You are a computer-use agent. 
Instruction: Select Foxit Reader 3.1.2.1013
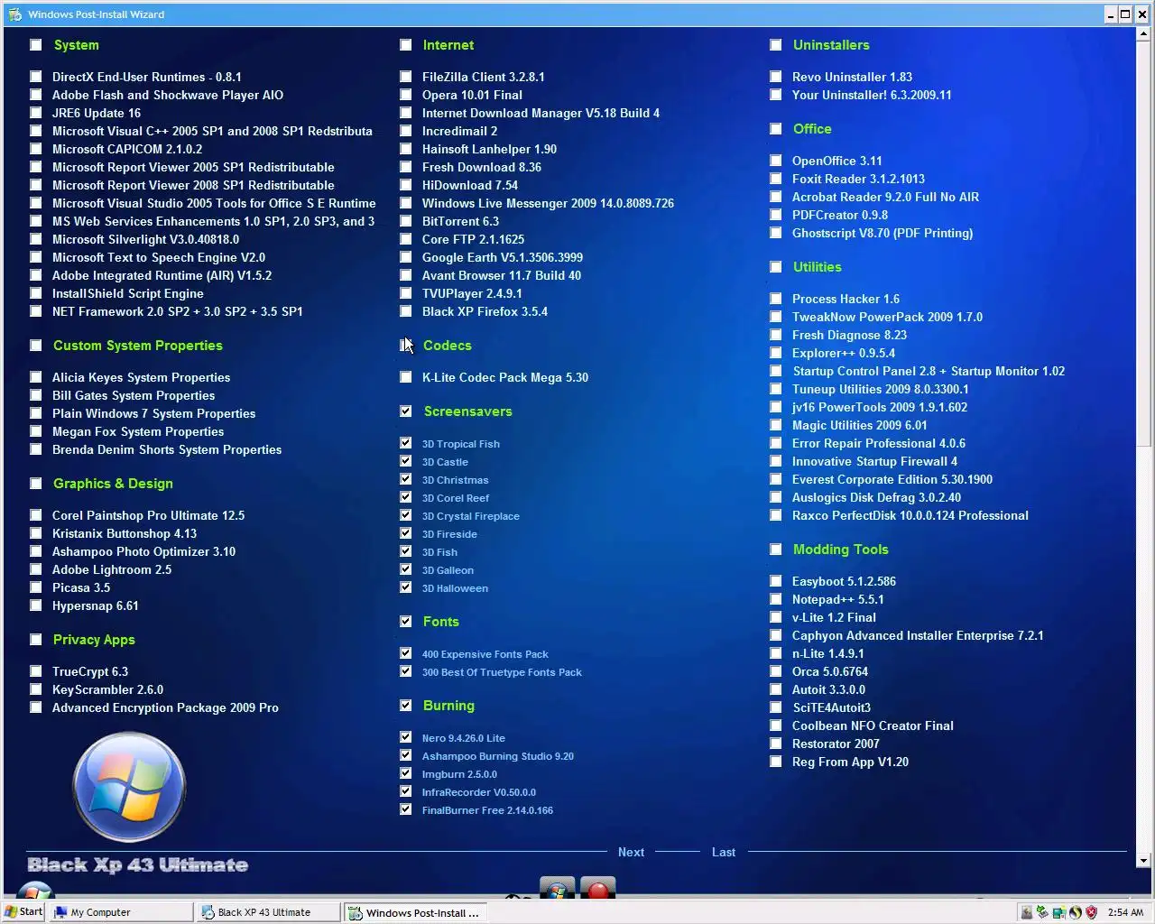[776, 179]
